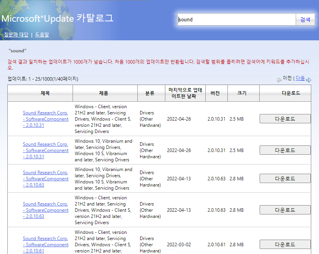Download the first Sound Research 2.0.10.31 update

click(x=285, y=119)
